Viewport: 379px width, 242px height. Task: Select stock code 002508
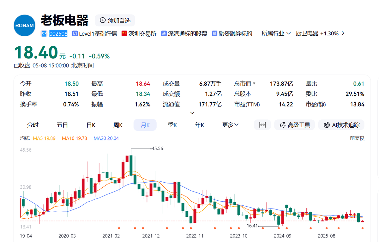(58, 33)
